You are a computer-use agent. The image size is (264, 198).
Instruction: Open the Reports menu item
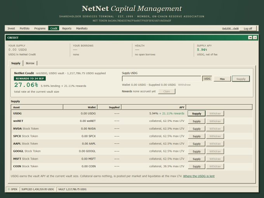(x=67, y=28)
